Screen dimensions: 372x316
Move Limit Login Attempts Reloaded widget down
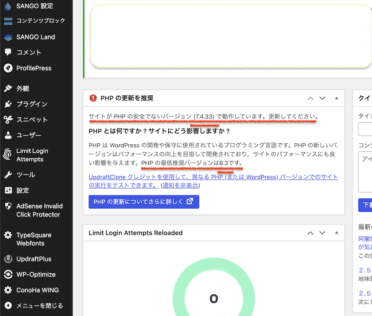point(322,233)
